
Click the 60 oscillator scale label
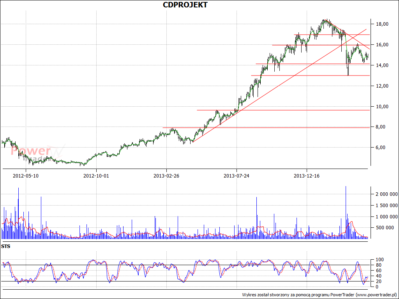tap(379, 271)
